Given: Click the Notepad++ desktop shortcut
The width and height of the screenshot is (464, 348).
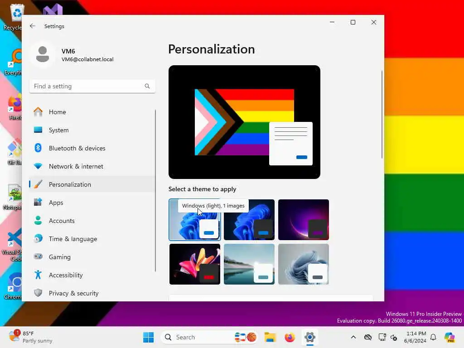Looking at the screenshot, I should 12,197.
